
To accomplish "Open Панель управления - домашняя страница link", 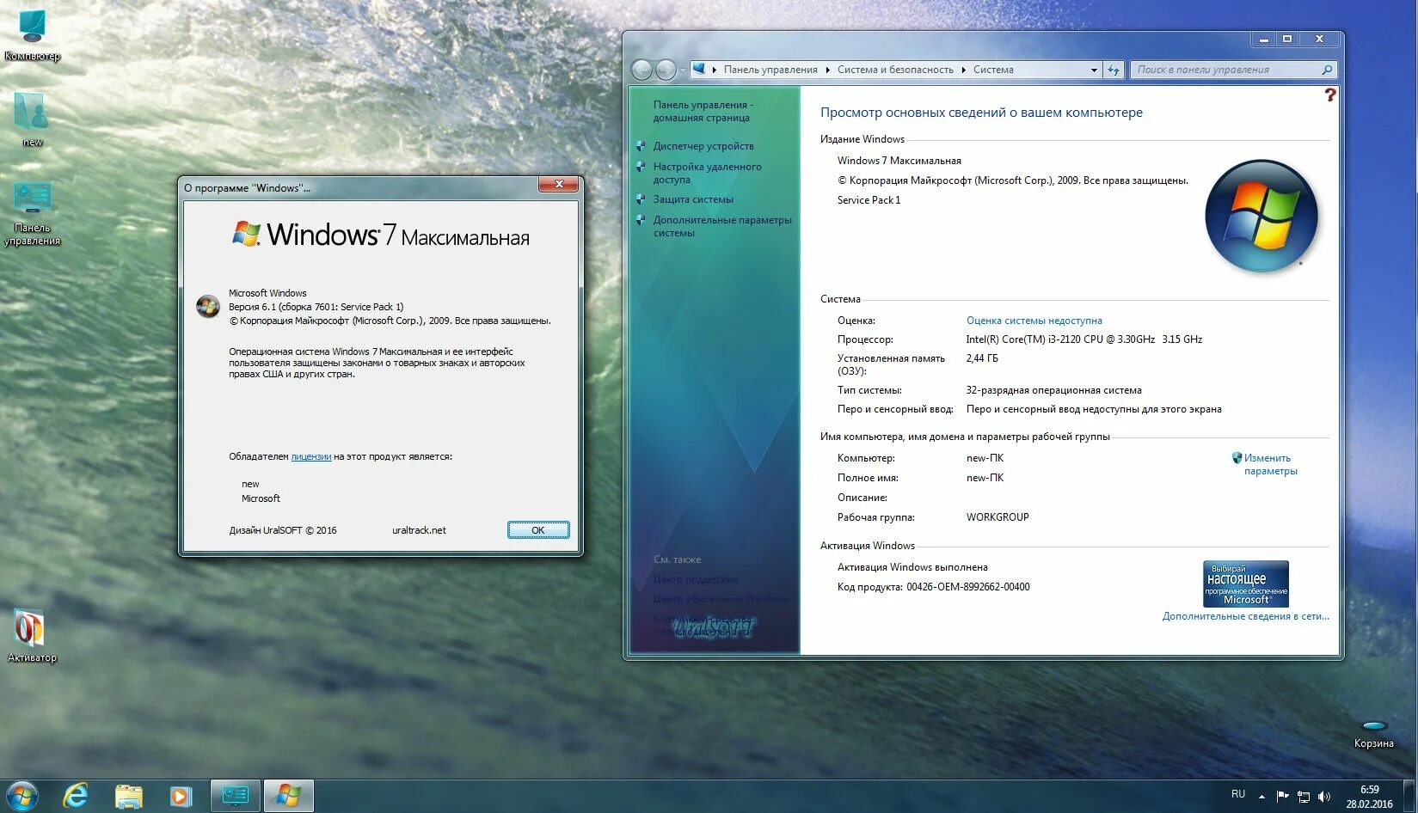I will pyautogui.click(x=703, y=111).
